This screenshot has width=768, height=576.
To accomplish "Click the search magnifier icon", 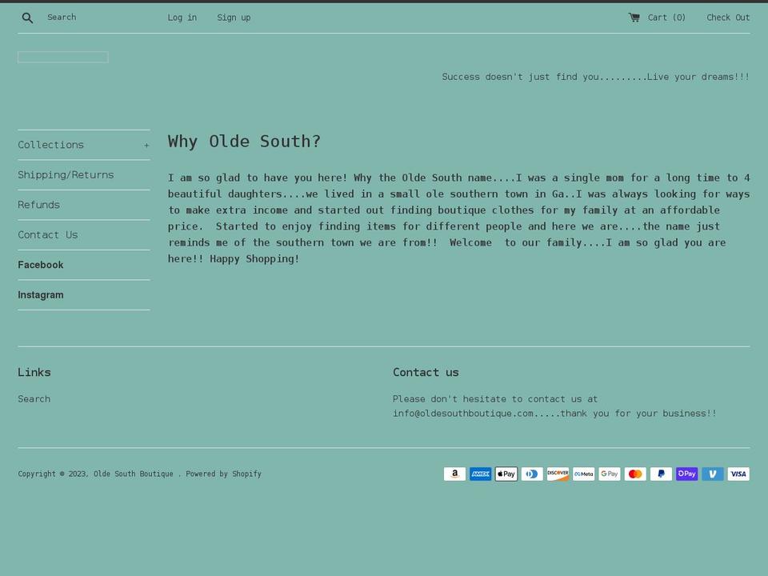I will (x=27, y=18).
